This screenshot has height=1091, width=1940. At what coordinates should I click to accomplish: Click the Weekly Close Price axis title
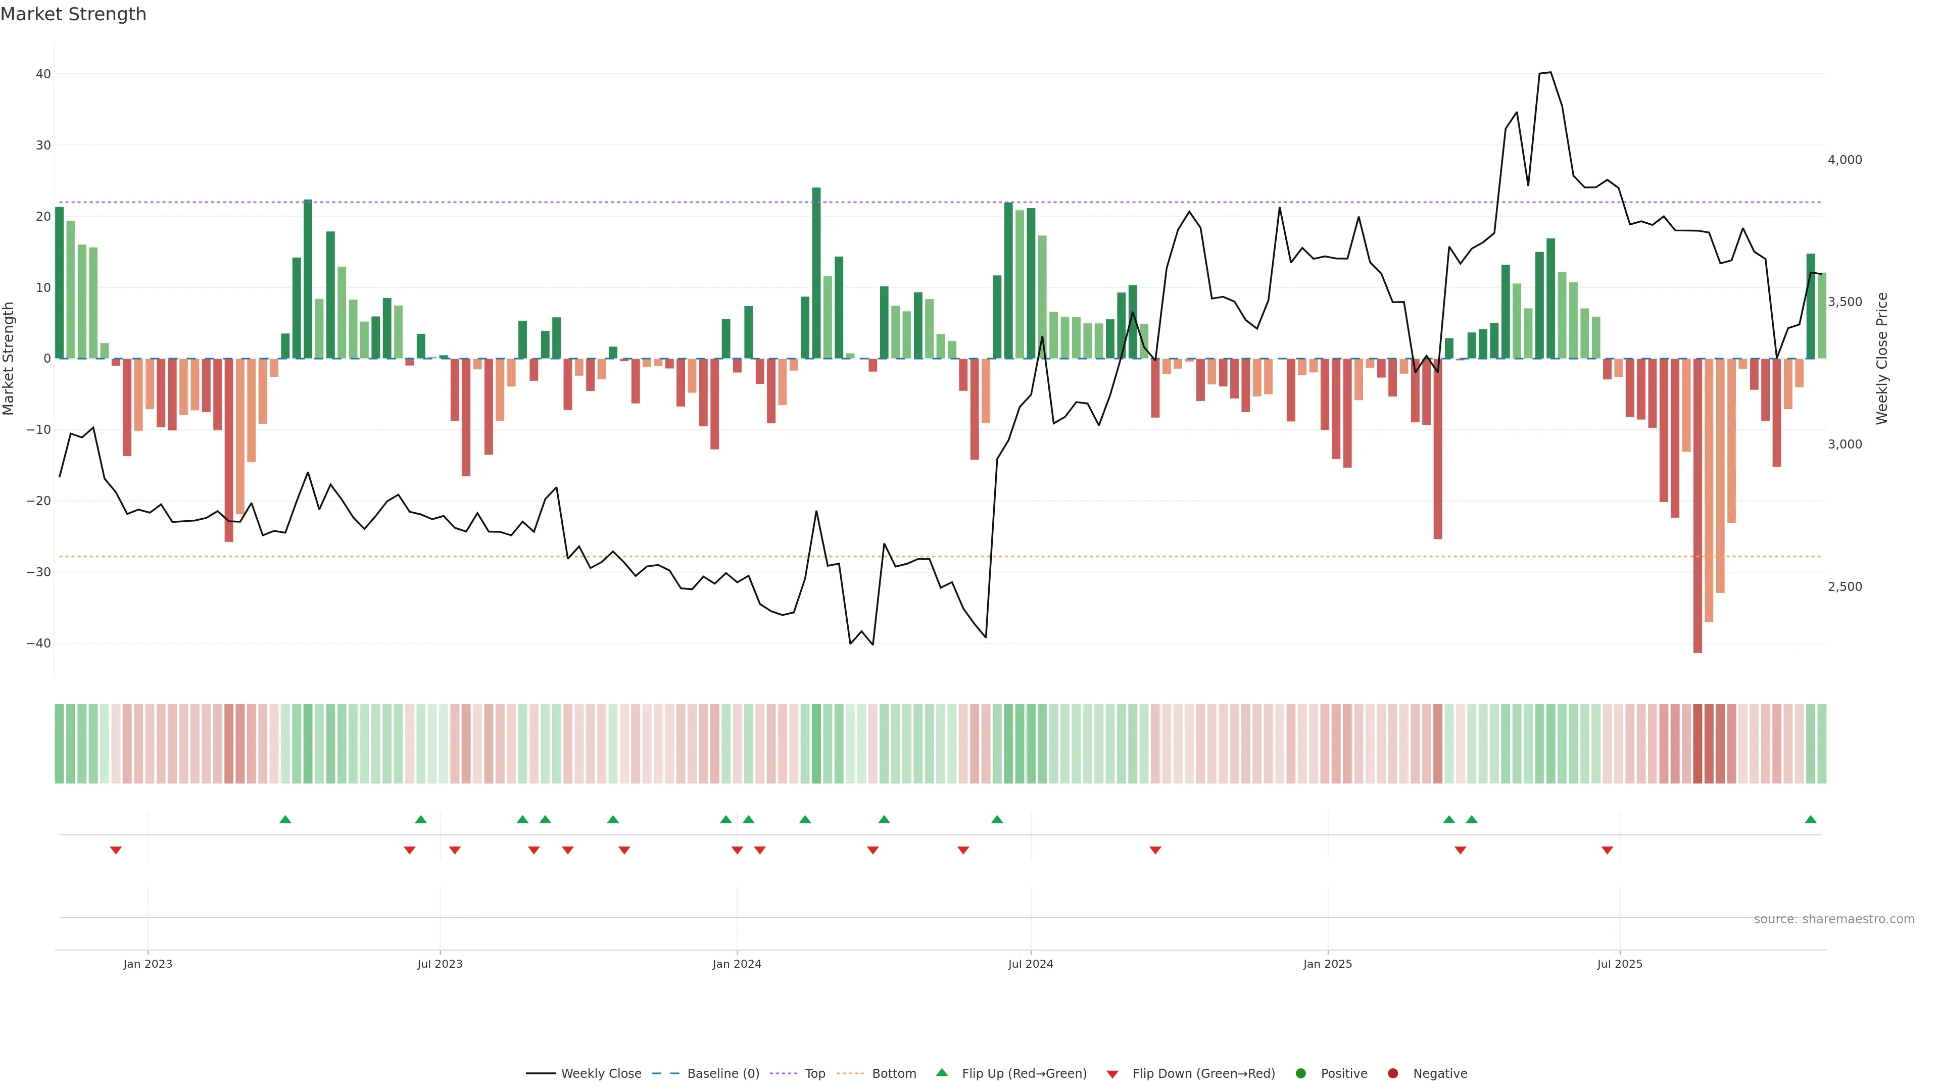click(x=1882, y=359)
